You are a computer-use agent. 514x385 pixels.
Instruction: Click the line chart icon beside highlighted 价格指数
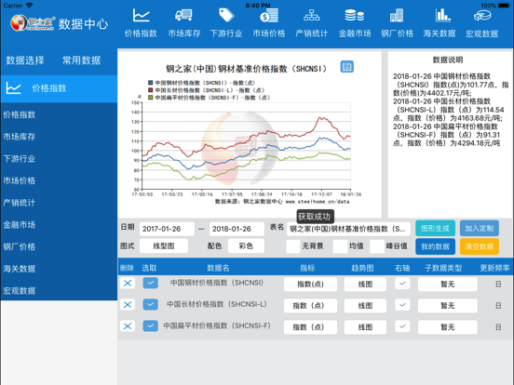click(x=14, y=88)
